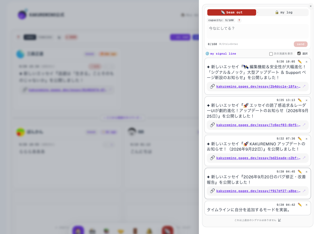Viewport: 316px width, 234px height.
Task: Open the essay/7c6ecf03-6bf5 link
Action: 258,125
